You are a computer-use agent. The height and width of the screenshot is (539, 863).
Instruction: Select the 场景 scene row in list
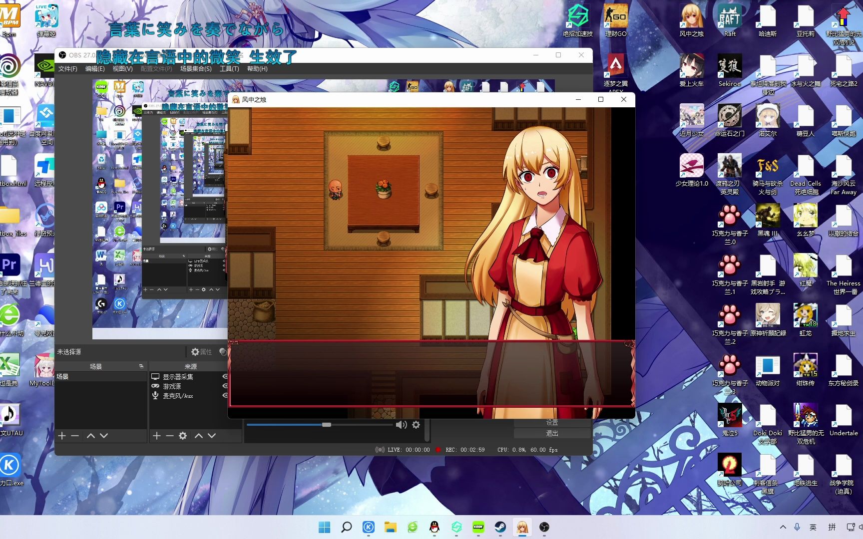point(100,376)
